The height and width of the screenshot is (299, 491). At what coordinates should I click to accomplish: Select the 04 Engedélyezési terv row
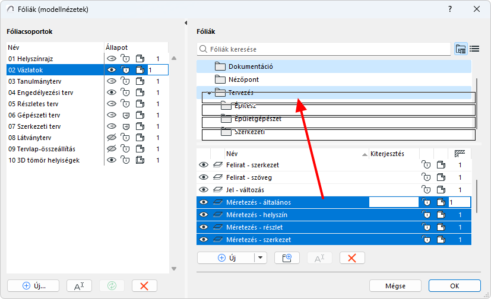[87, 93]
